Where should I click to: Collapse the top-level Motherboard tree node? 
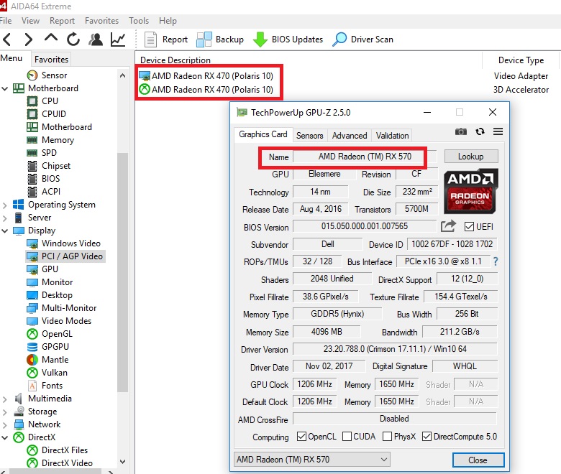(4, 88)
